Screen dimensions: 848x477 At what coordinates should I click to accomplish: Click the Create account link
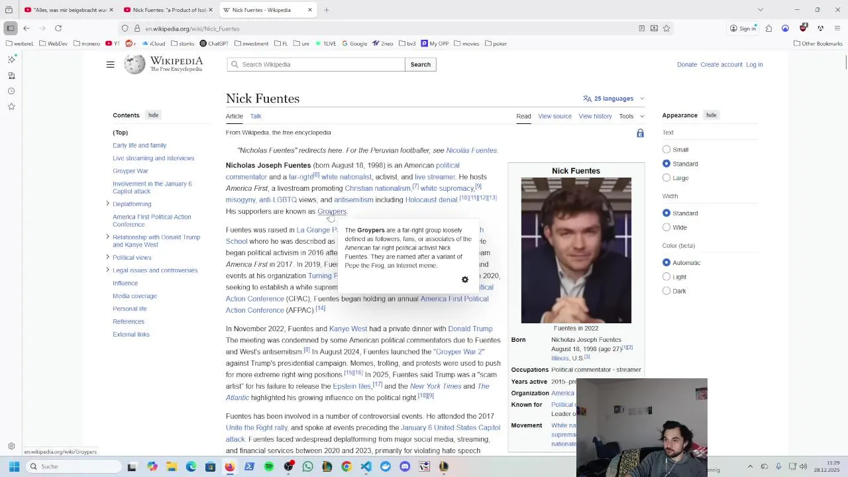point(721,64)
